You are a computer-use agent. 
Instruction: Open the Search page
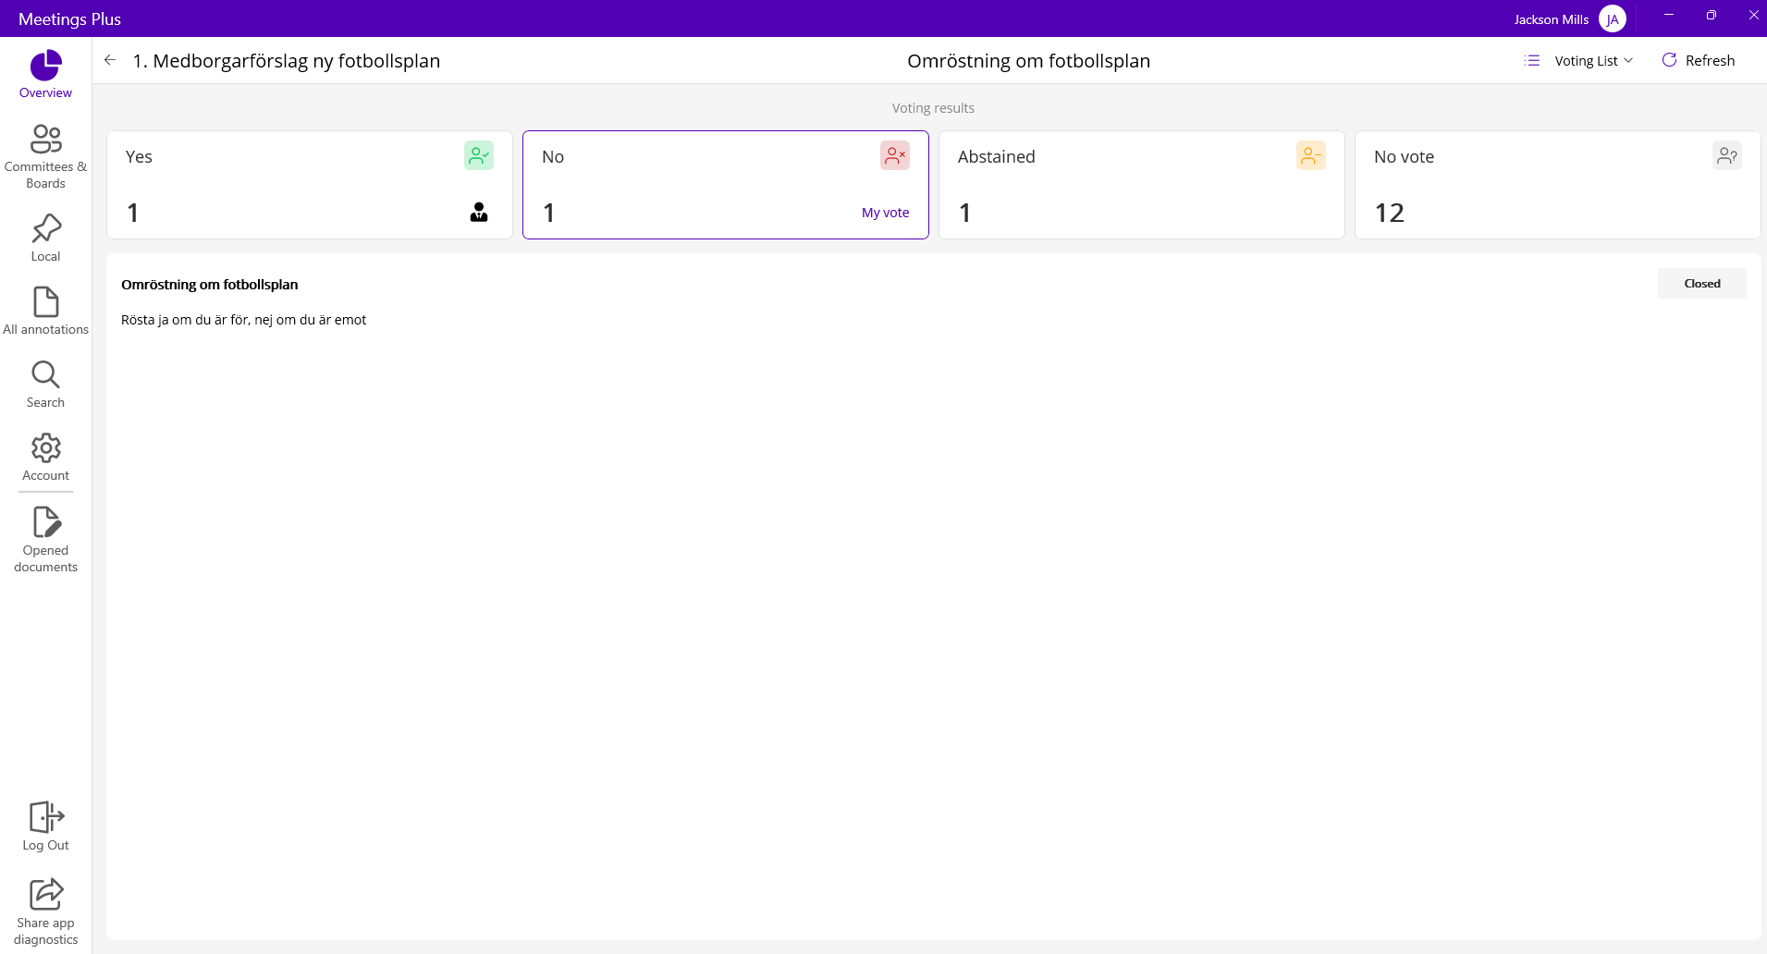[x=45, y=384]
